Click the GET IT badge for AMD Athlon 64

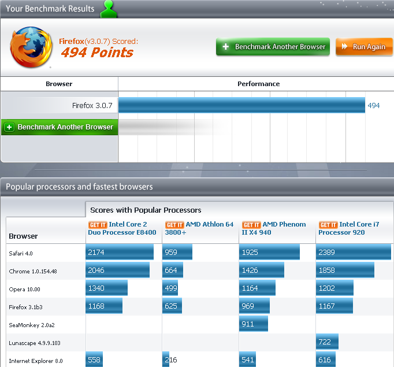coord(174,225)
